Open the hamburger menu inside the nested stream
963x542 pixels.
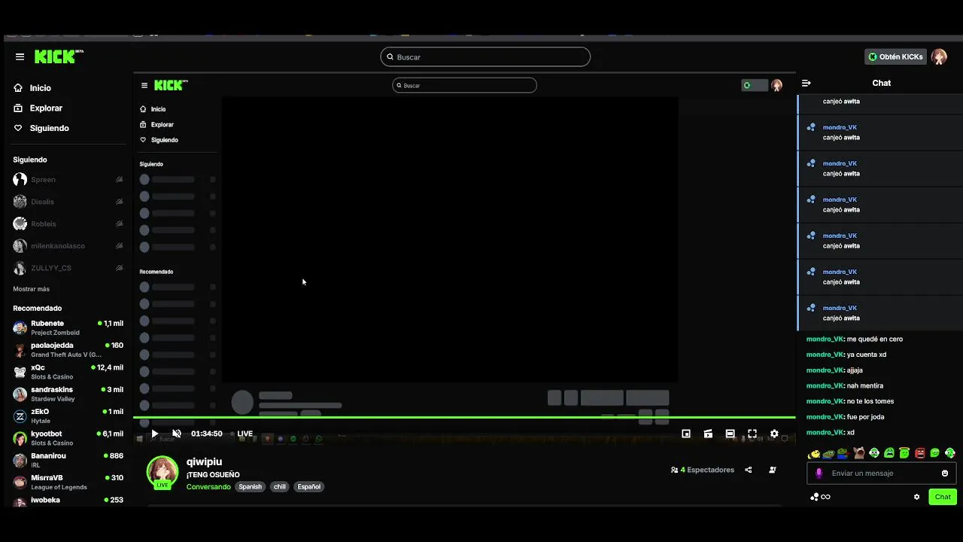pos(144,85)
